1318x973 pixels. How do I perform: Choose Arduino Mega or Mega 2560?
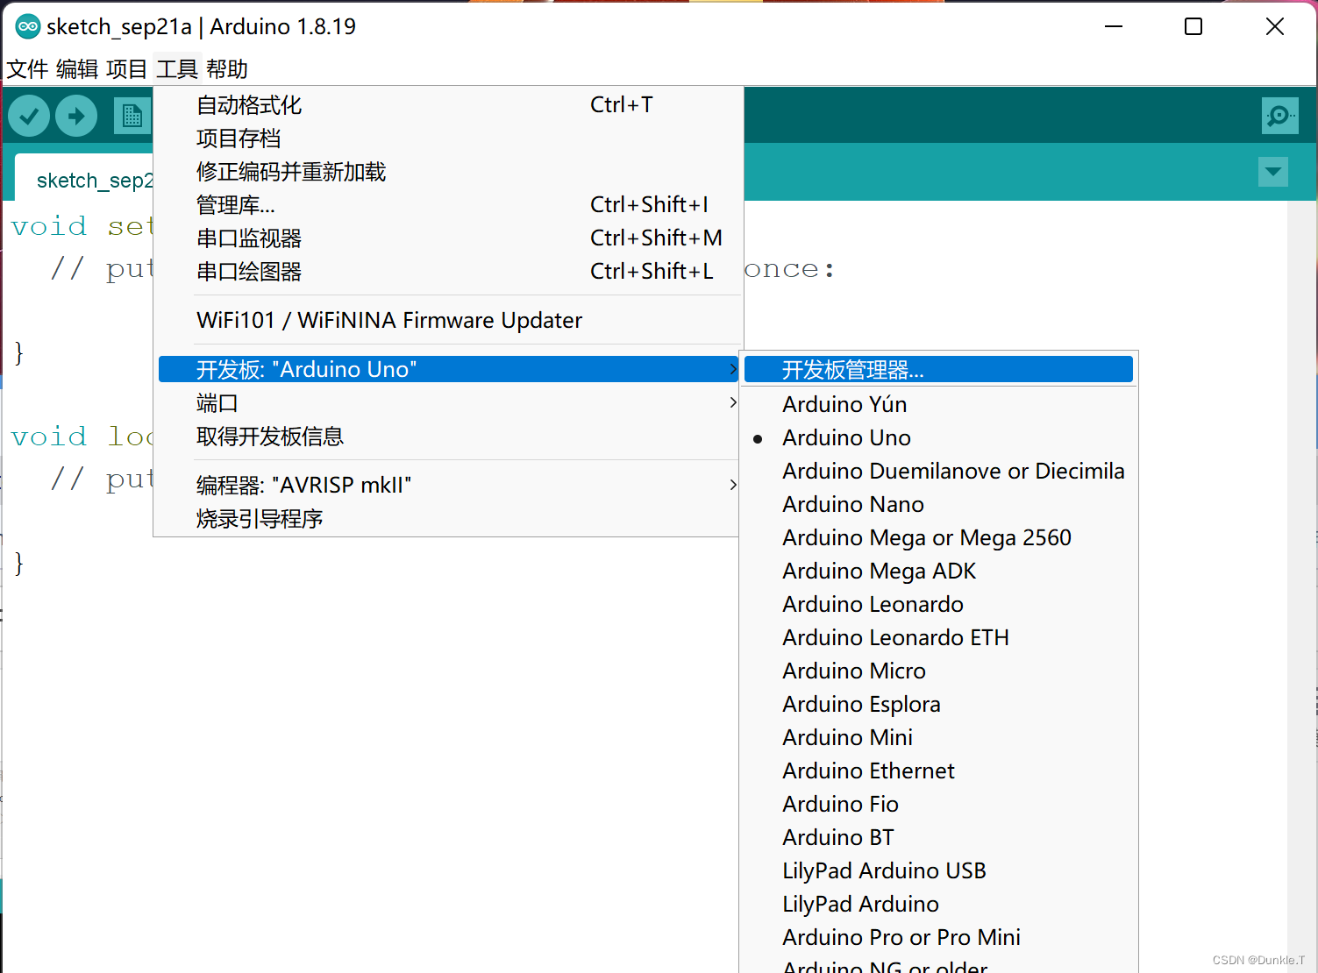click(x=938, y=537)
